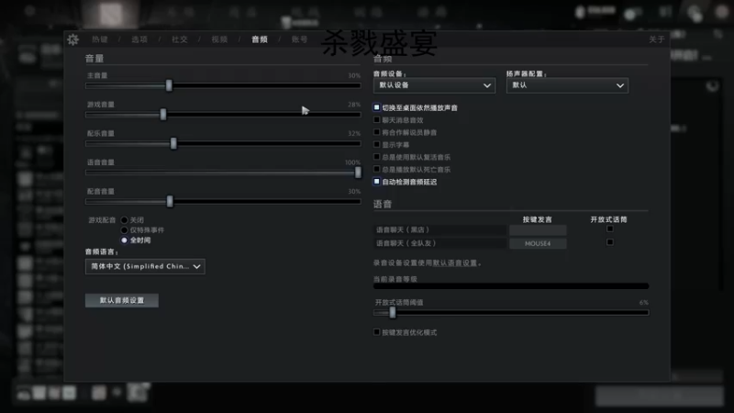The height and width of the screenshot is (413, 734).
Task: Enable 总是播放默认死亡音乐 checkbox
Action: pyautogui.click(x=377, y=169)
